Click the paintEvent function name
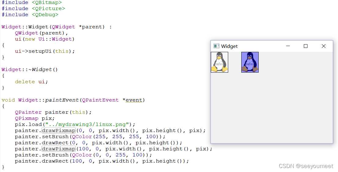The image size is (338, 172). coord(62,100)
